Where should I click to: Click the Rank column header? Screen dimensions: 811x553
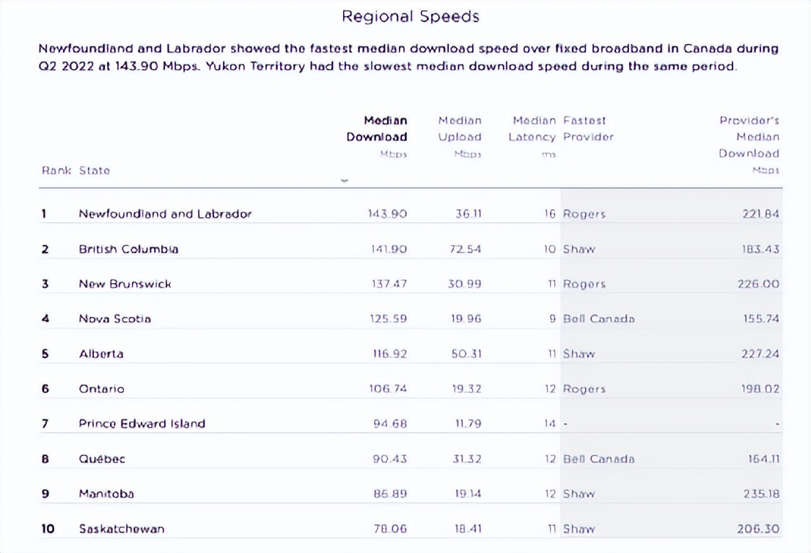(x=56, y=170)
